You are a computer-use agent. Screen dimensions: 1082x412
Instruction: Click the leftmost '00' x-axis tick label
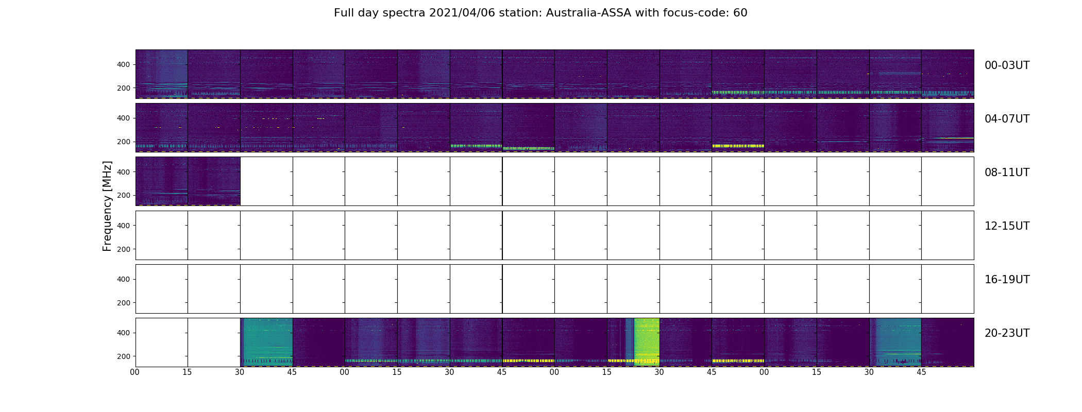tap(135, 372)
